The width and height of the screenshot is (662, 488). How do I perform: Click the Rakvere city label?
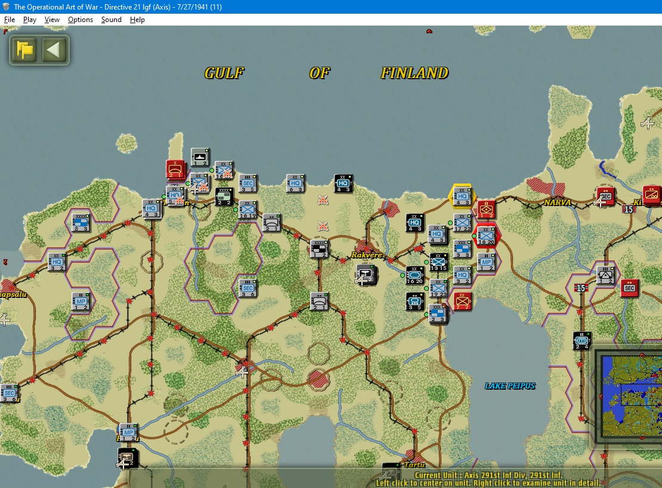(366, 255)
